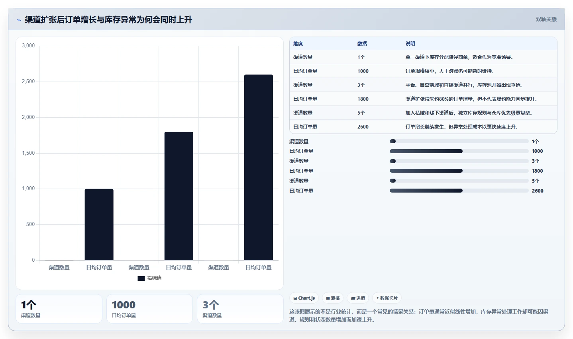573x339 pixels.
Task: Click the 日均订单量 axis label under 1,000 bar
Action: [x=99, y=267]
